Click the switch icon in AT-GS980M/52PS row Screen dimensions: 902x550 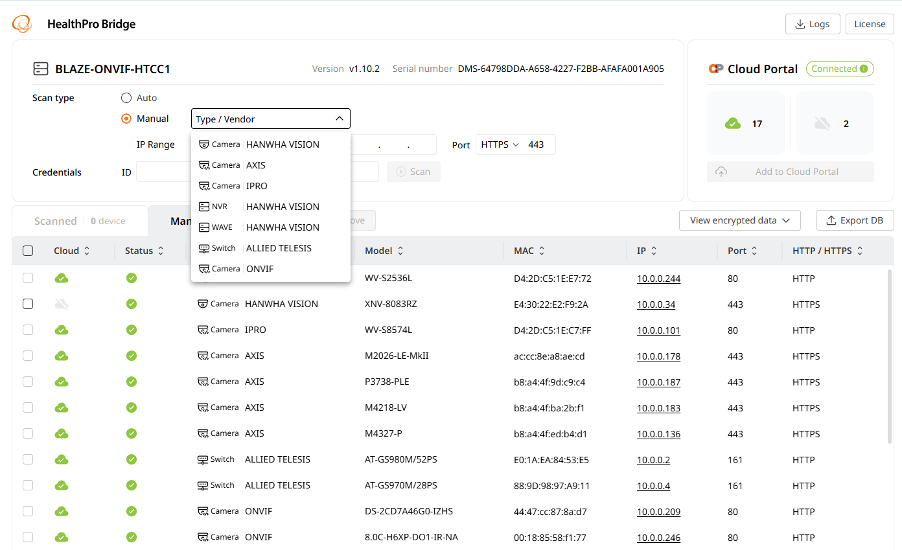click(x=203, y=459)
